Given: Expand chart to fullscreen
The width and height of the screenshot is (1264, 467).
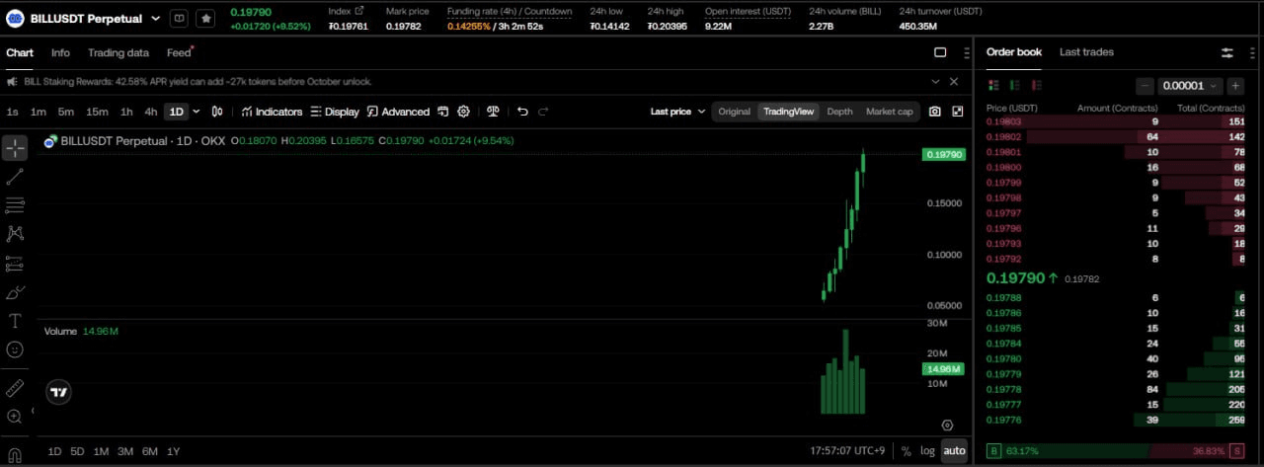Looking at the screenshot, I should [958, 112].
